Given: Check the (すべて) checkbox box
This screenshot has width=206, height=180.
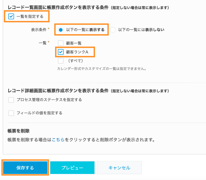Looking at the screenshot, I should coord(61,61).
